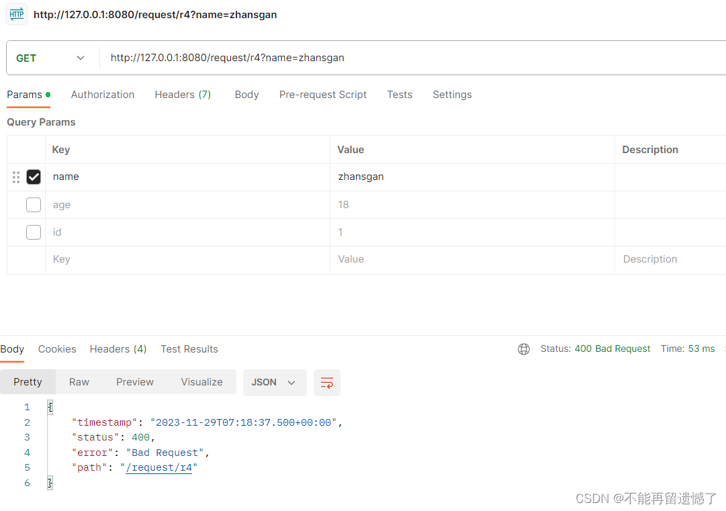The width and height of the screenshot is (726, 511).
Task: Open the Test Results tab
Action: point(189,349)
